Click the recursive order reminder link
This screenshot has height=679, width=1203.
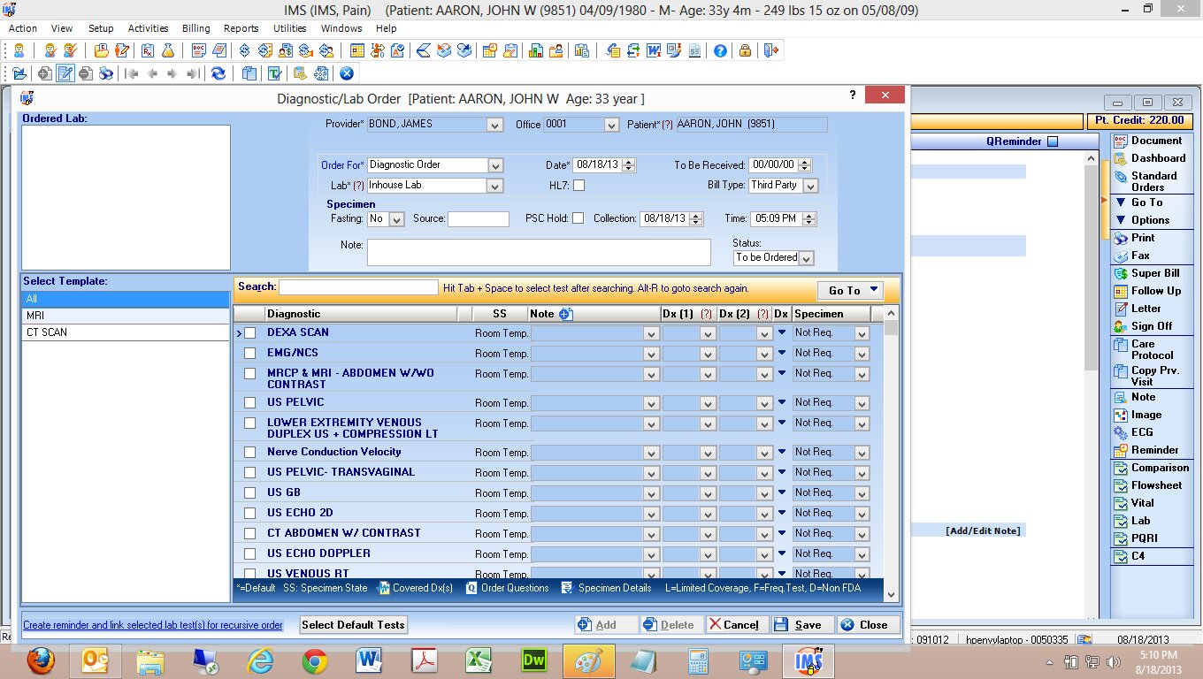click(x=153, y=625)
